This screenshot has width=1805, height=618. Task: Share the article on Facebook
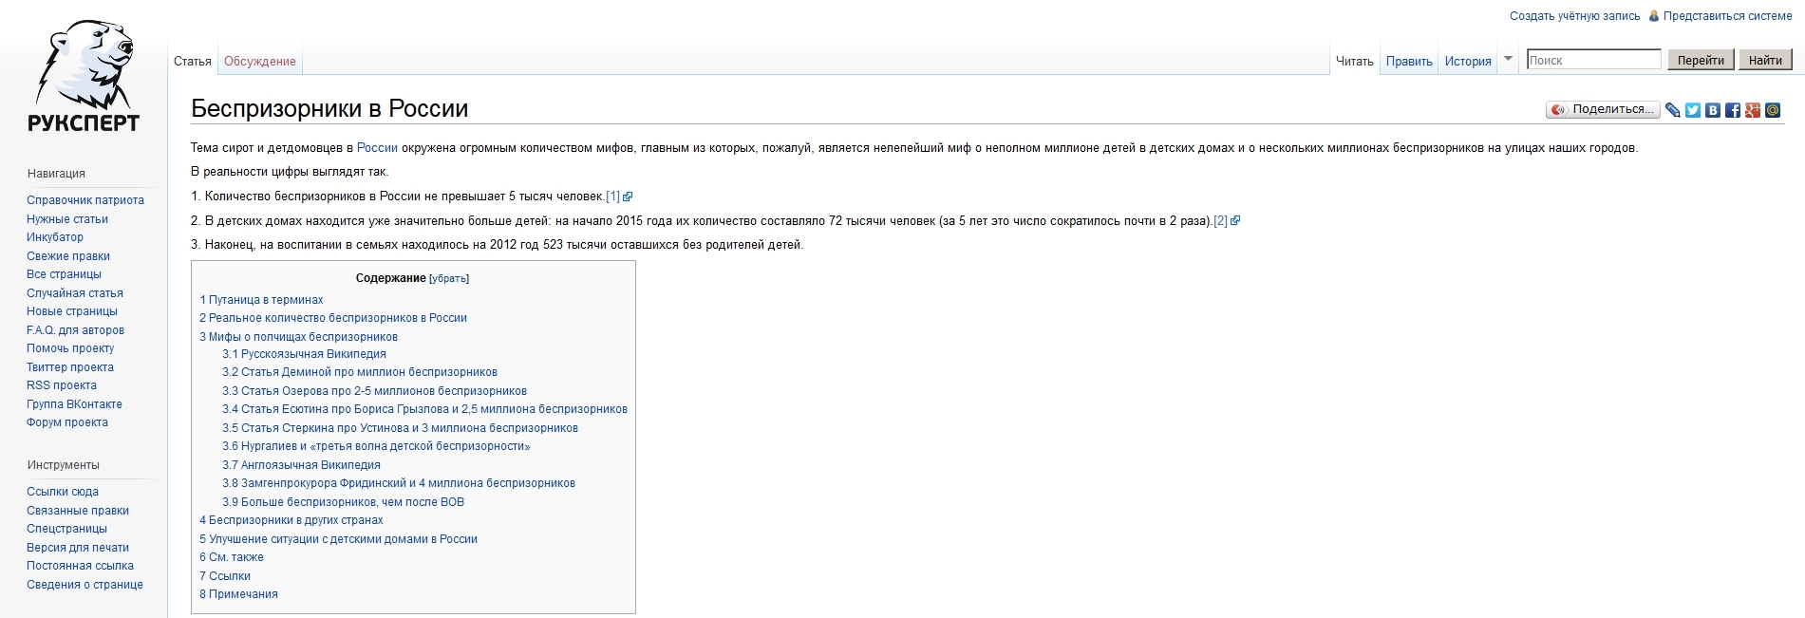click(x=1733, y=110)
